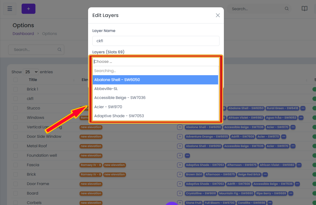
Task: Click the plus icon in the Door Side Window row
Action: 180,137
